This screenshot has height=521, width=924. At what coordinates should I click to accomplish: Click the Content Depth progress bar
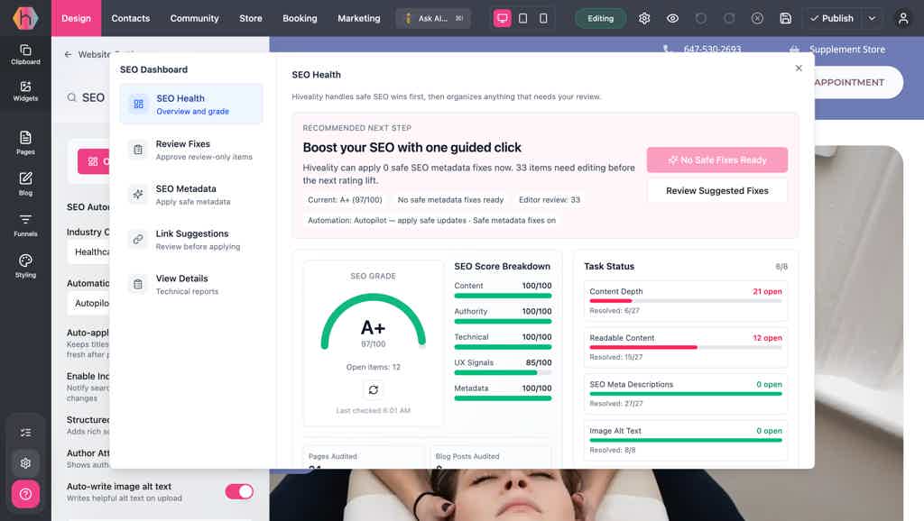coord(686,301)
